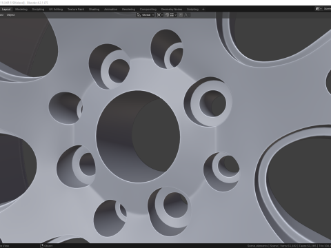331x248 pixels.
Task: Click the Scene label in status bar
Action: (274, 246)
